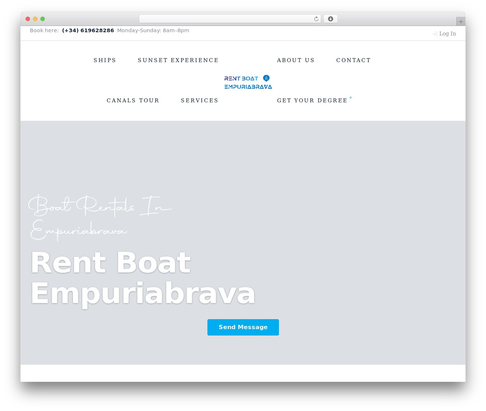Open the Sunset Experience menu item
Screen dimensions: 486x411
pyautogui.click(x=178, y=60)
